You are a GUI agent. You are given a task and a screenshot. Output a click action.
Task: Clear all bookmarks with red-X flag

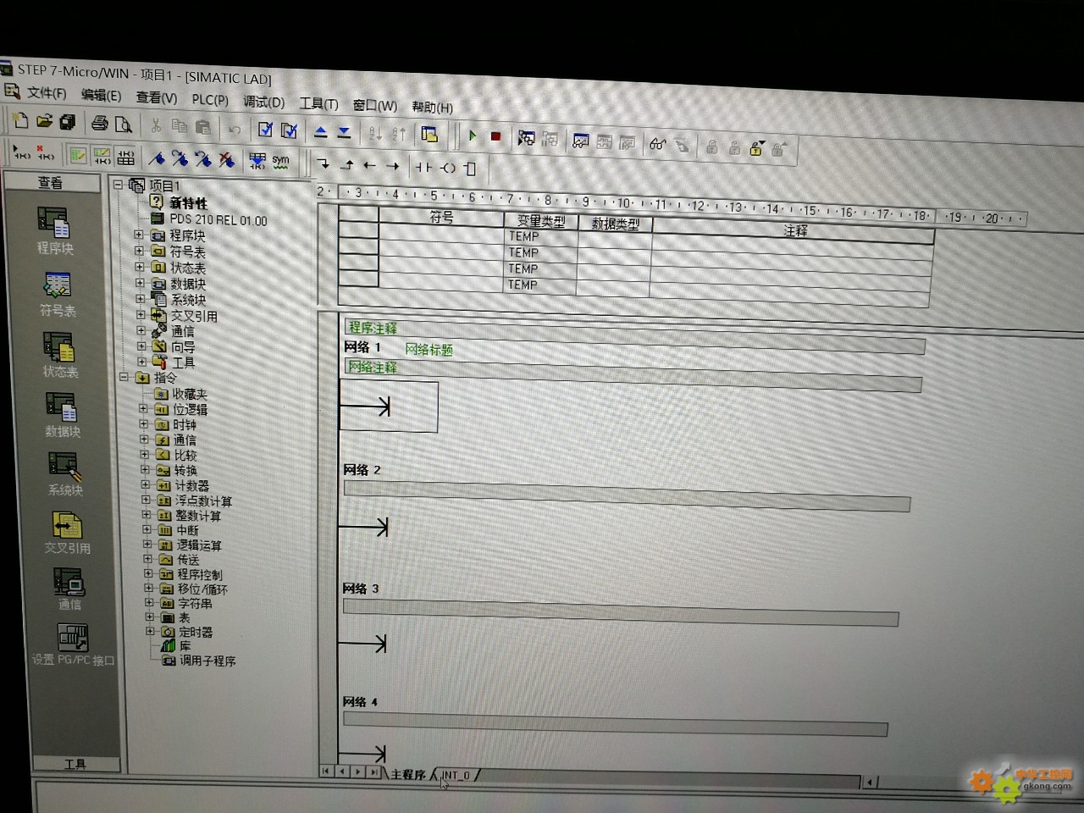(x=226, y=159)
